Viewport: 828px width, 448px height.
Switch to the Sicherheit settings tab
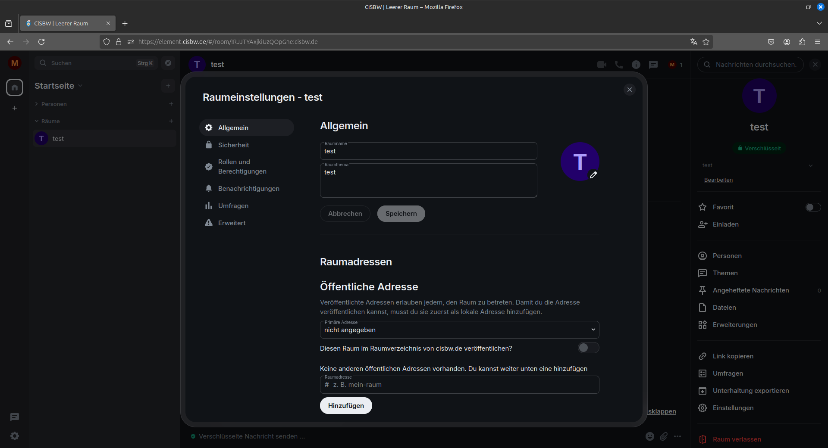[233, 145]
